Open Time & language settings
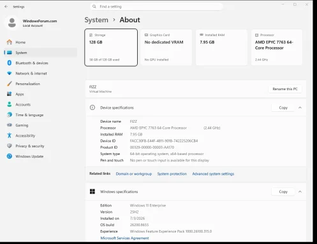Image resolution: width=317 pixels, height=244 pixels. pos(40,115)
